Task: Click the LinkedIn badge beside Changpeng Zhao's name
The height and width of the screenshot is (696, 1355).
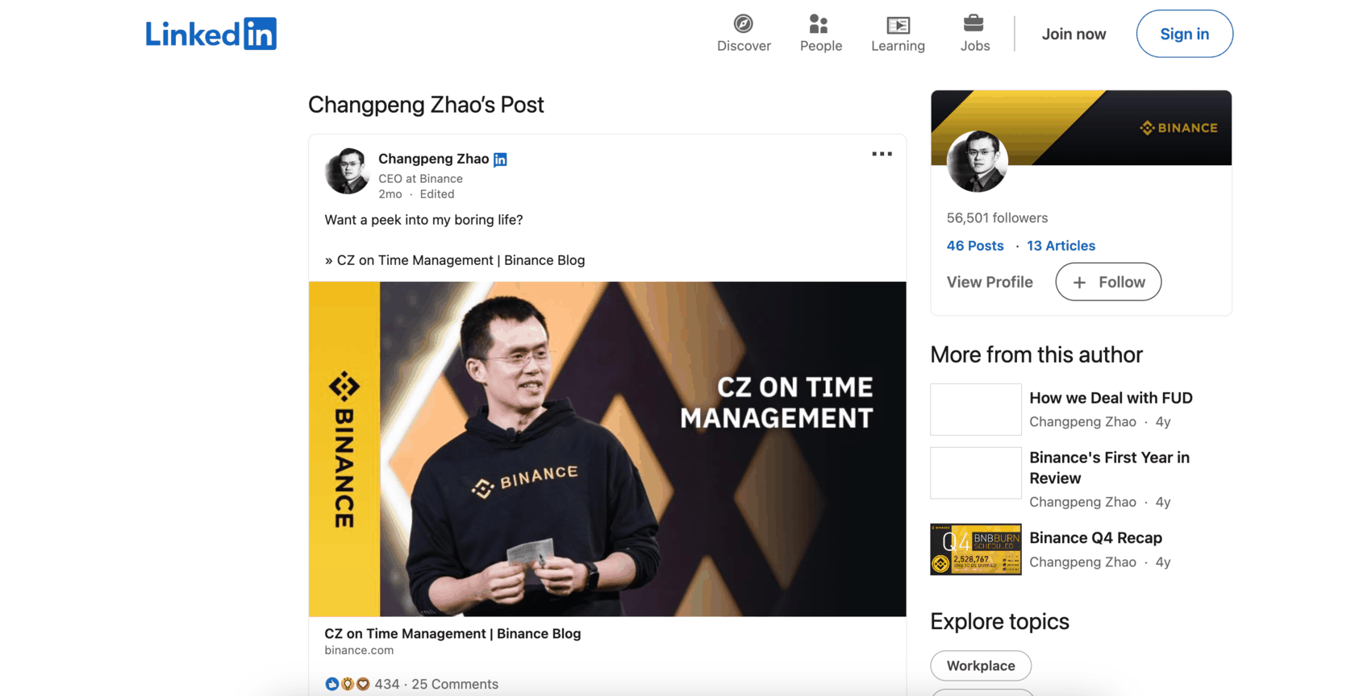Action: point(500,159)
